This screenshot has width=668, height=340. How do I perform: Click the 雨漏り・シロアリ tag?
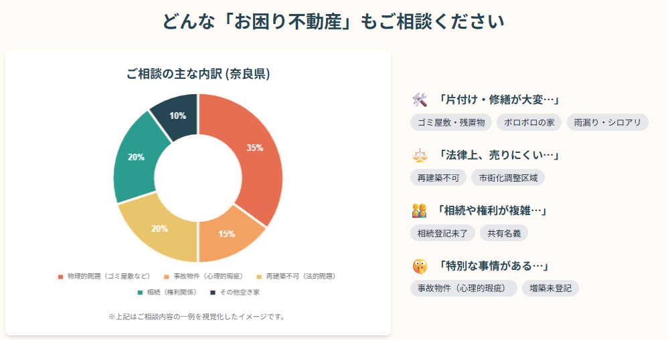click(x=607, y=122)
